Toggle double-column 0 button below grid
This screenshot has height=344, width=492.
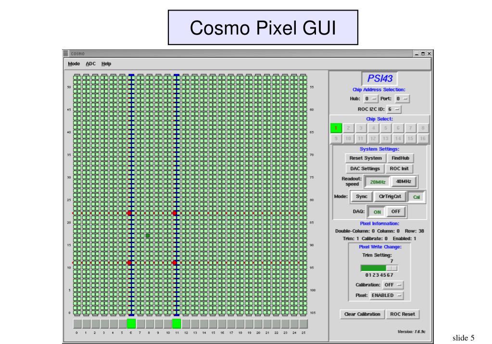click(77, 324)
